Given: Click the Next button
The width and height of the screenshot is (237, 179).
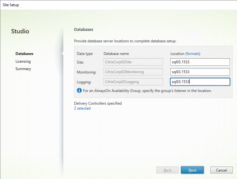Looking at the screenshot, I should pos(192,170).
